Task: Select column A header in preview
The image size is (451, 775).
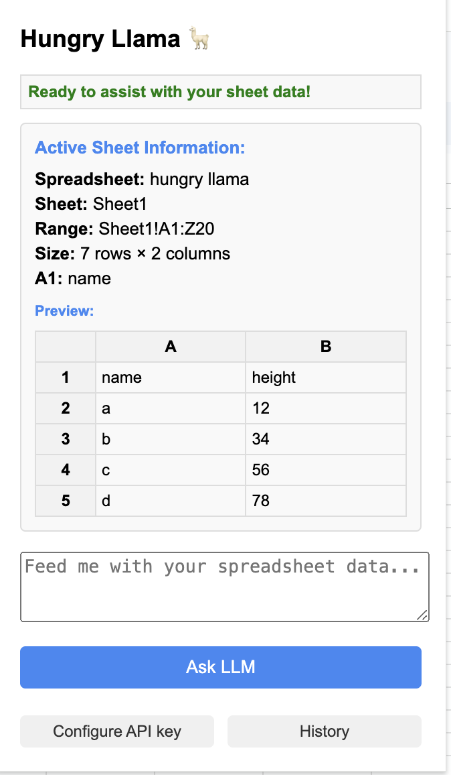Action: click(171, 347)
